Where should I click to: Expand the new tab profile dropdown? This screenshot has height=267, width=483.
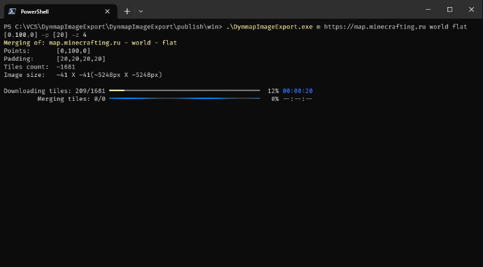141,12
